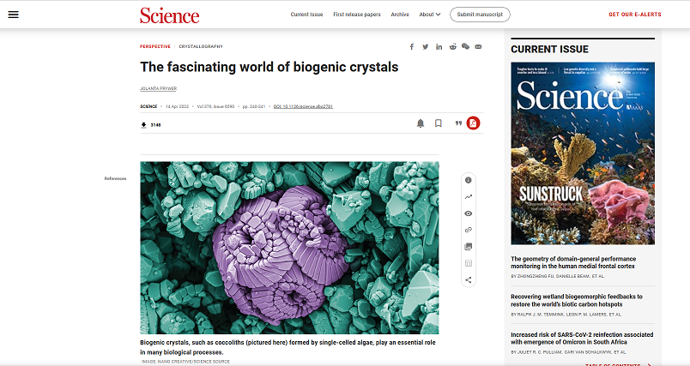The width and height of the screenshot is (690, 366).
Task: Open the tables icon in sidebar
Action: click(x=469, y=263)
